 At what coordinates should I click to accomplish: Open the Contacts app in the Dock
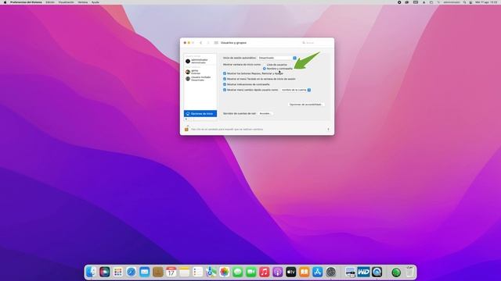158,272
